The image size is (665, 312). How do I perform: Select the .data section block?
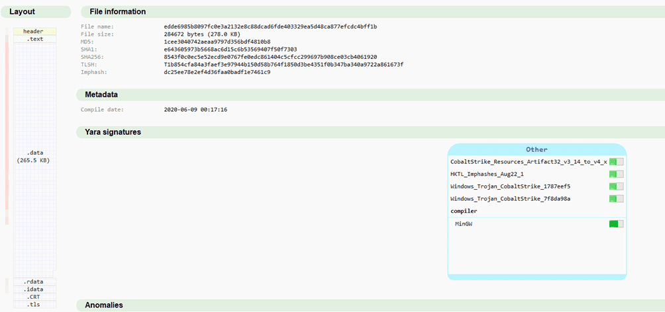[x=33, y=156]
